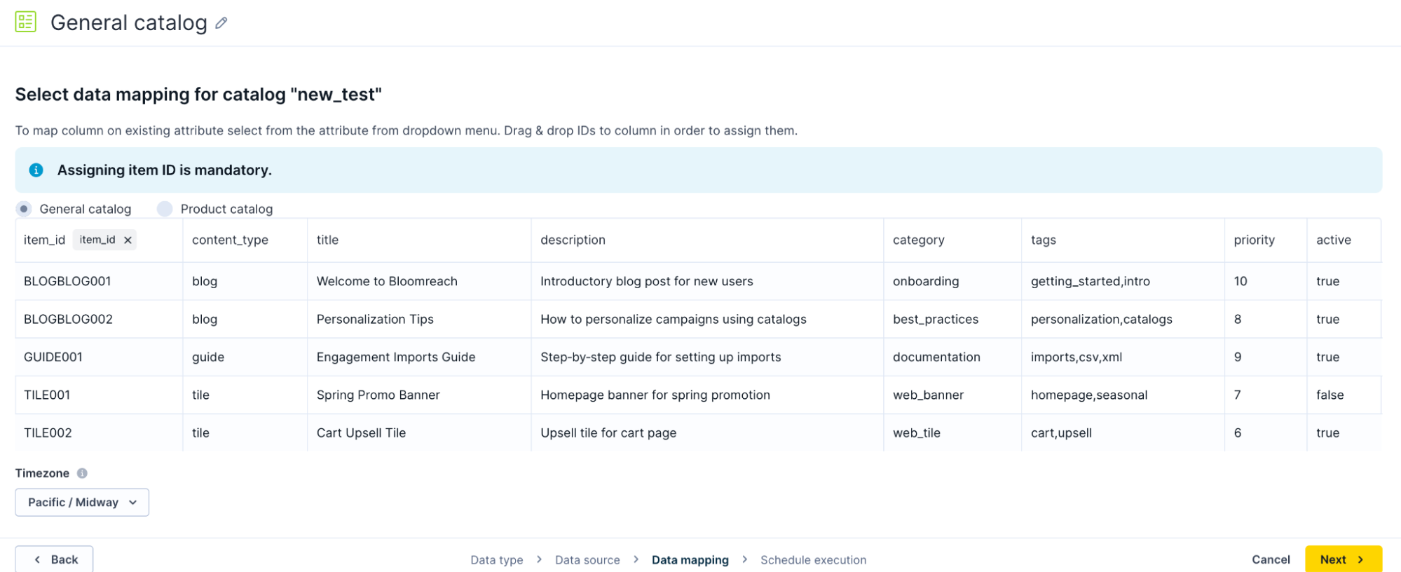Image resolution: width=1401 pixels, height=572 pixels.
Task: Proceed with the yellow Next button
Action: click(1343, 559)
